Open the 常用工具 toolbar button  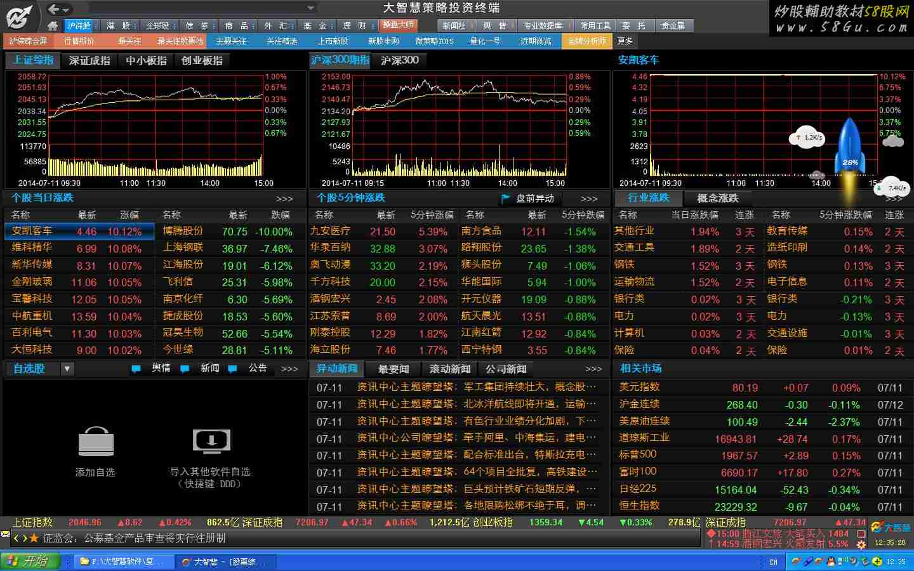point(595,26)
